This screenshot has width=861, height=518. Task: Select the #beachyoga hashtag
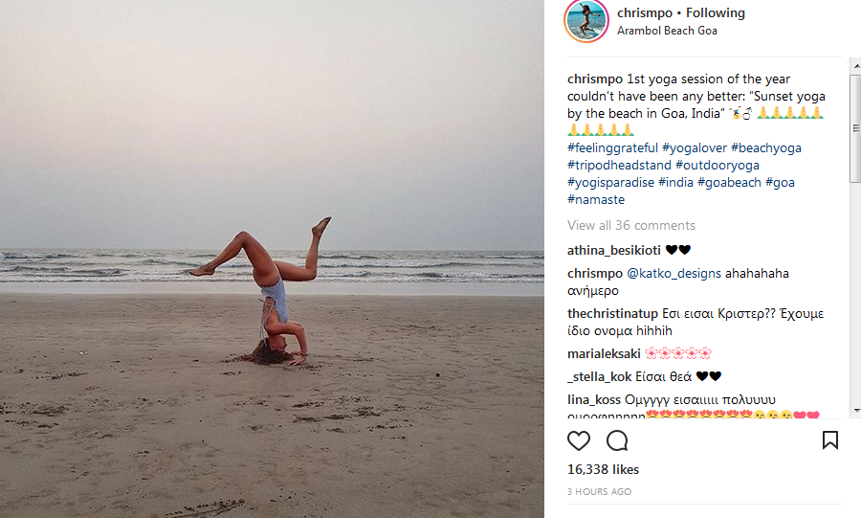tap(766, 148)
